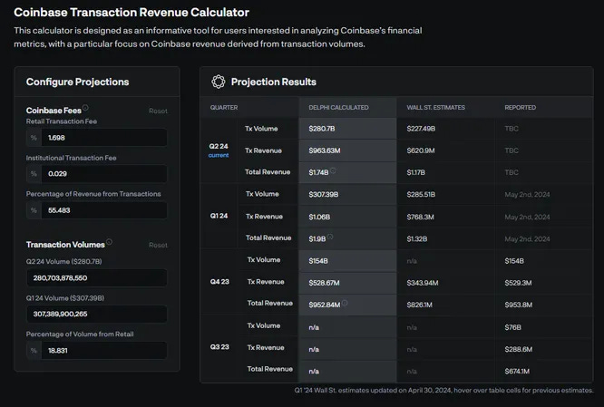Click the $963.63M Delphi Tx Revenue cell
Viewport: 604px width, 407px height.
pyautogui.click(x=347, y=150)
